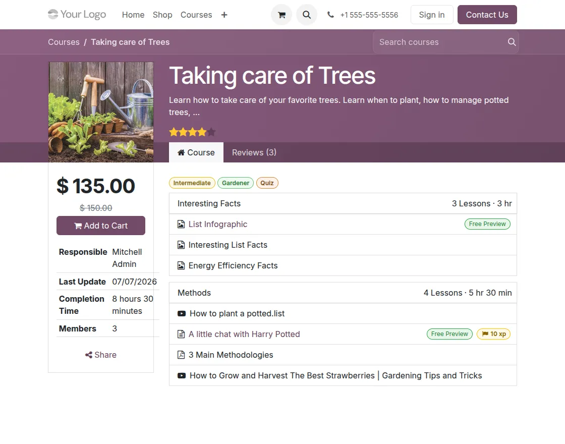565x444 pixels.
Task: Open the Home menu item
Action: click(x=133, y=15)
